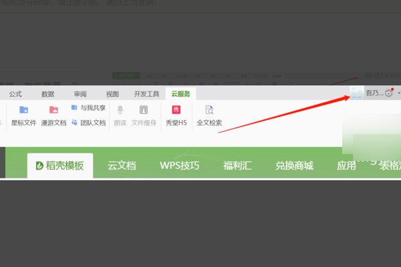The width and height of the screenshot is (401, 267).
Task: Open 团队文档 team documents icon
Action: pos(74,122)
